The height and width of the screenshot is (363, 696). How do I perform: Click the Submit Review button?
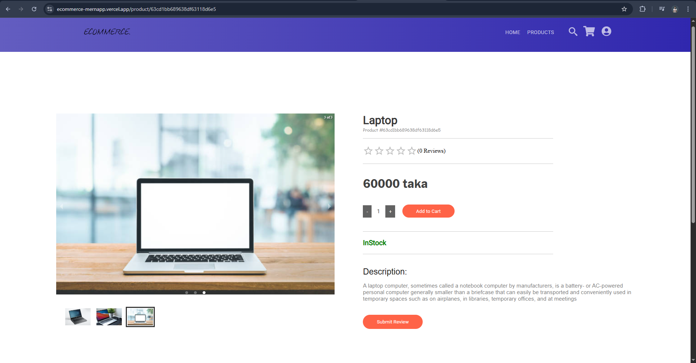[393, 322]
